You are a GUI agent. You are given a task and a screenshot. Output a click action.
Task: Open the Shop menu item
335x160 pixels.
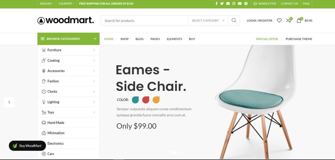coord(125,39)
